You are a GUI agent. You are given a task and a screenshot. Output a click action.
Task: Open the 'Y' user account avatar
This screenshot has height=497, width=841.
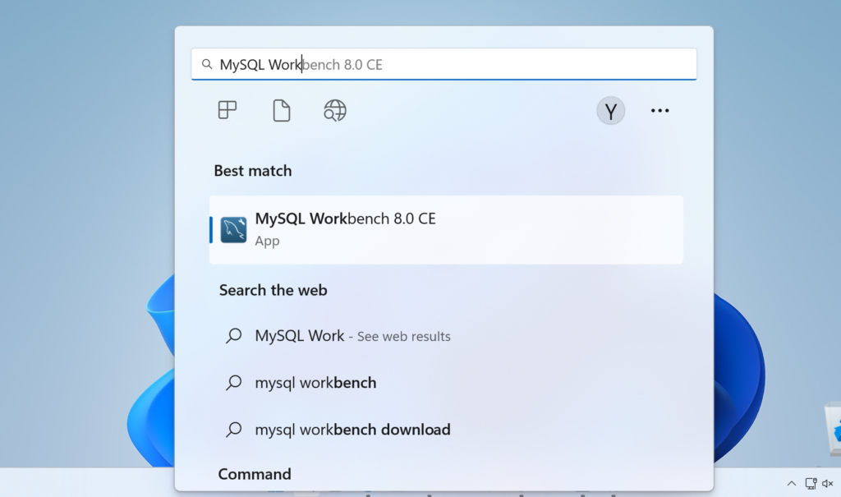tap(610, 110)
